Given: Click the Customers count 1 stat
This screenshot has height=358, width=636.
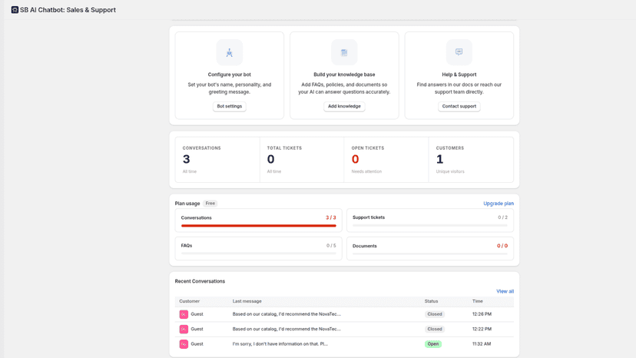Looking at the screenshot, I should coord(439,159).
